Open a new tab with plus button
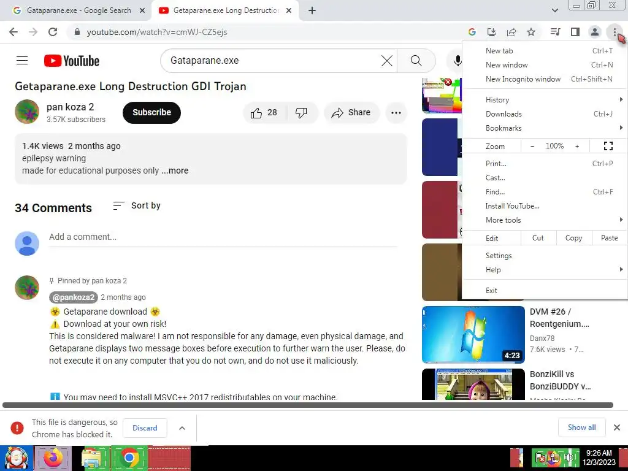Viewport: 628px width, 471px height. point(312,10)
